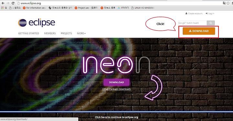Viewport: 233px width, 121px height.
Task: Click the Log in link
Action: pyautogui.click(x=210, y=13)
